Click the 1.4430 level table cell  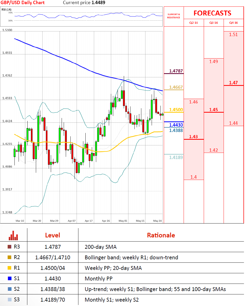pos(53,278)
